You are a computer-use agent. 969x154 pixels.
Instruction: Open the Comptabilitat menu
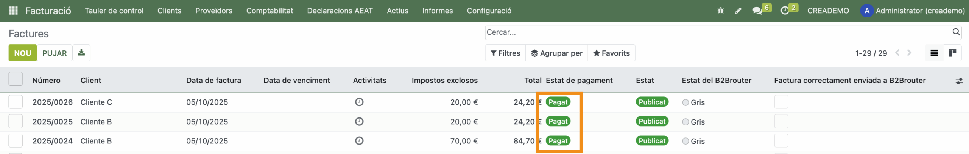(270, 11)
